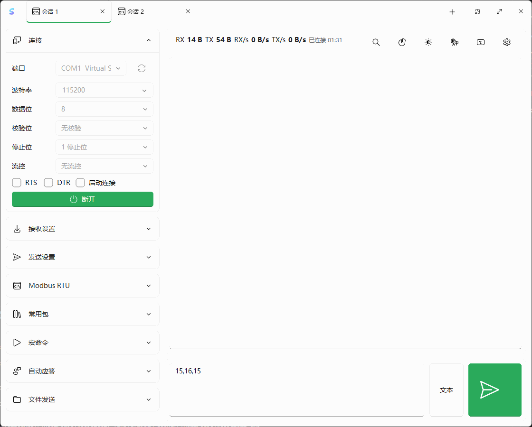Click the auto-reply icon
532x427 pixels.
click(x=17, y=371)
